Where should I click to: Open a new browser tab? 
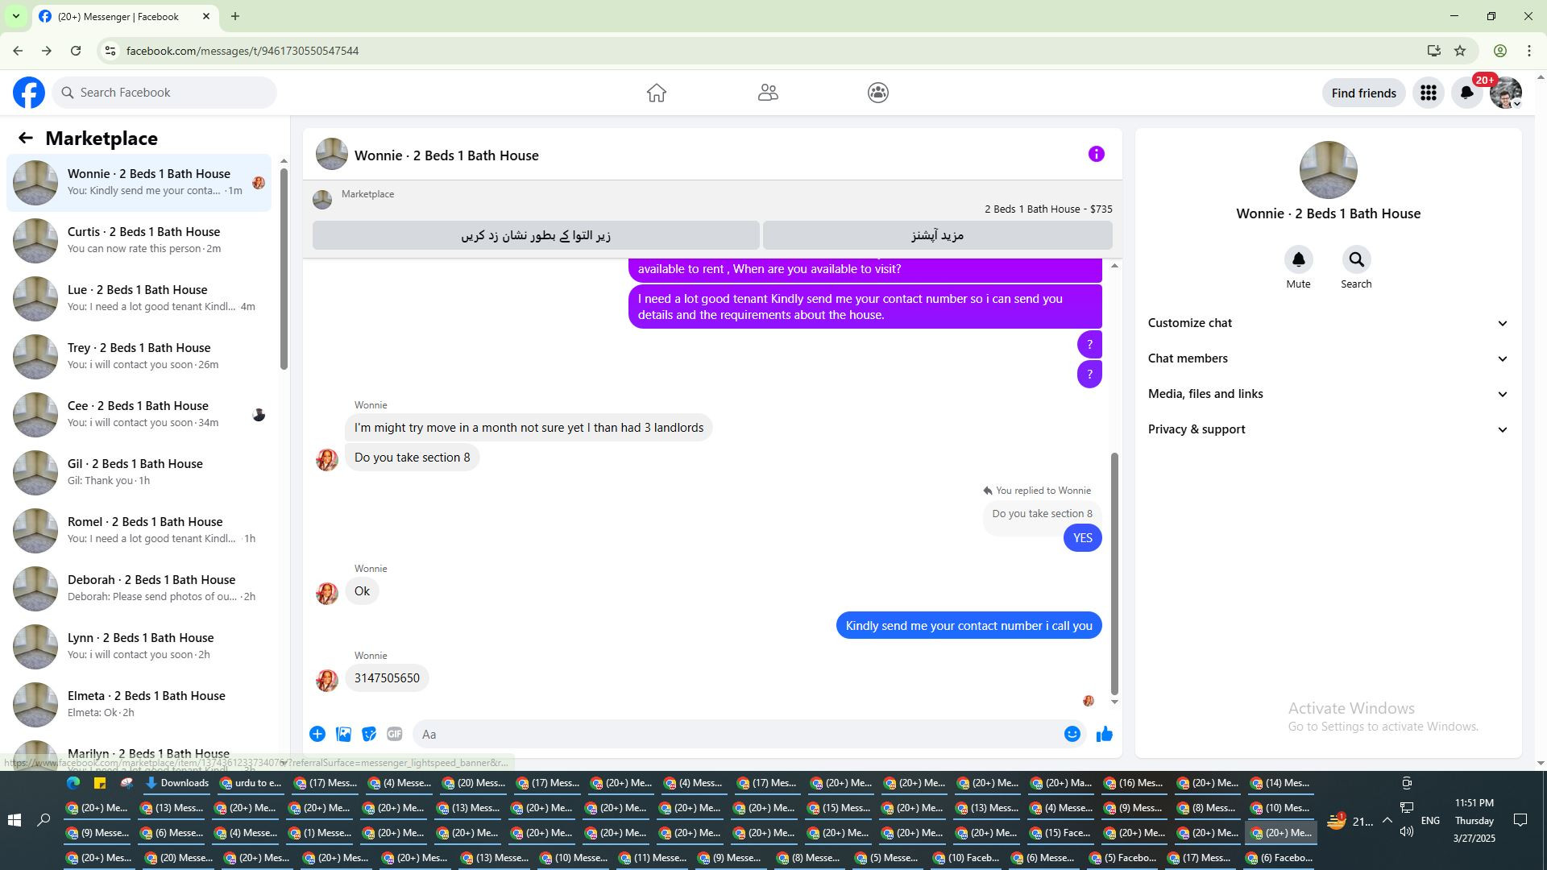coord(235,16)
